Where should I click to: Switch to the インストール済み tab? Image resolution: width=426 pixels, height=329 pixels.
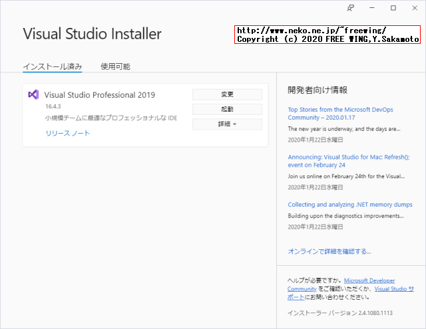(53, 66)
